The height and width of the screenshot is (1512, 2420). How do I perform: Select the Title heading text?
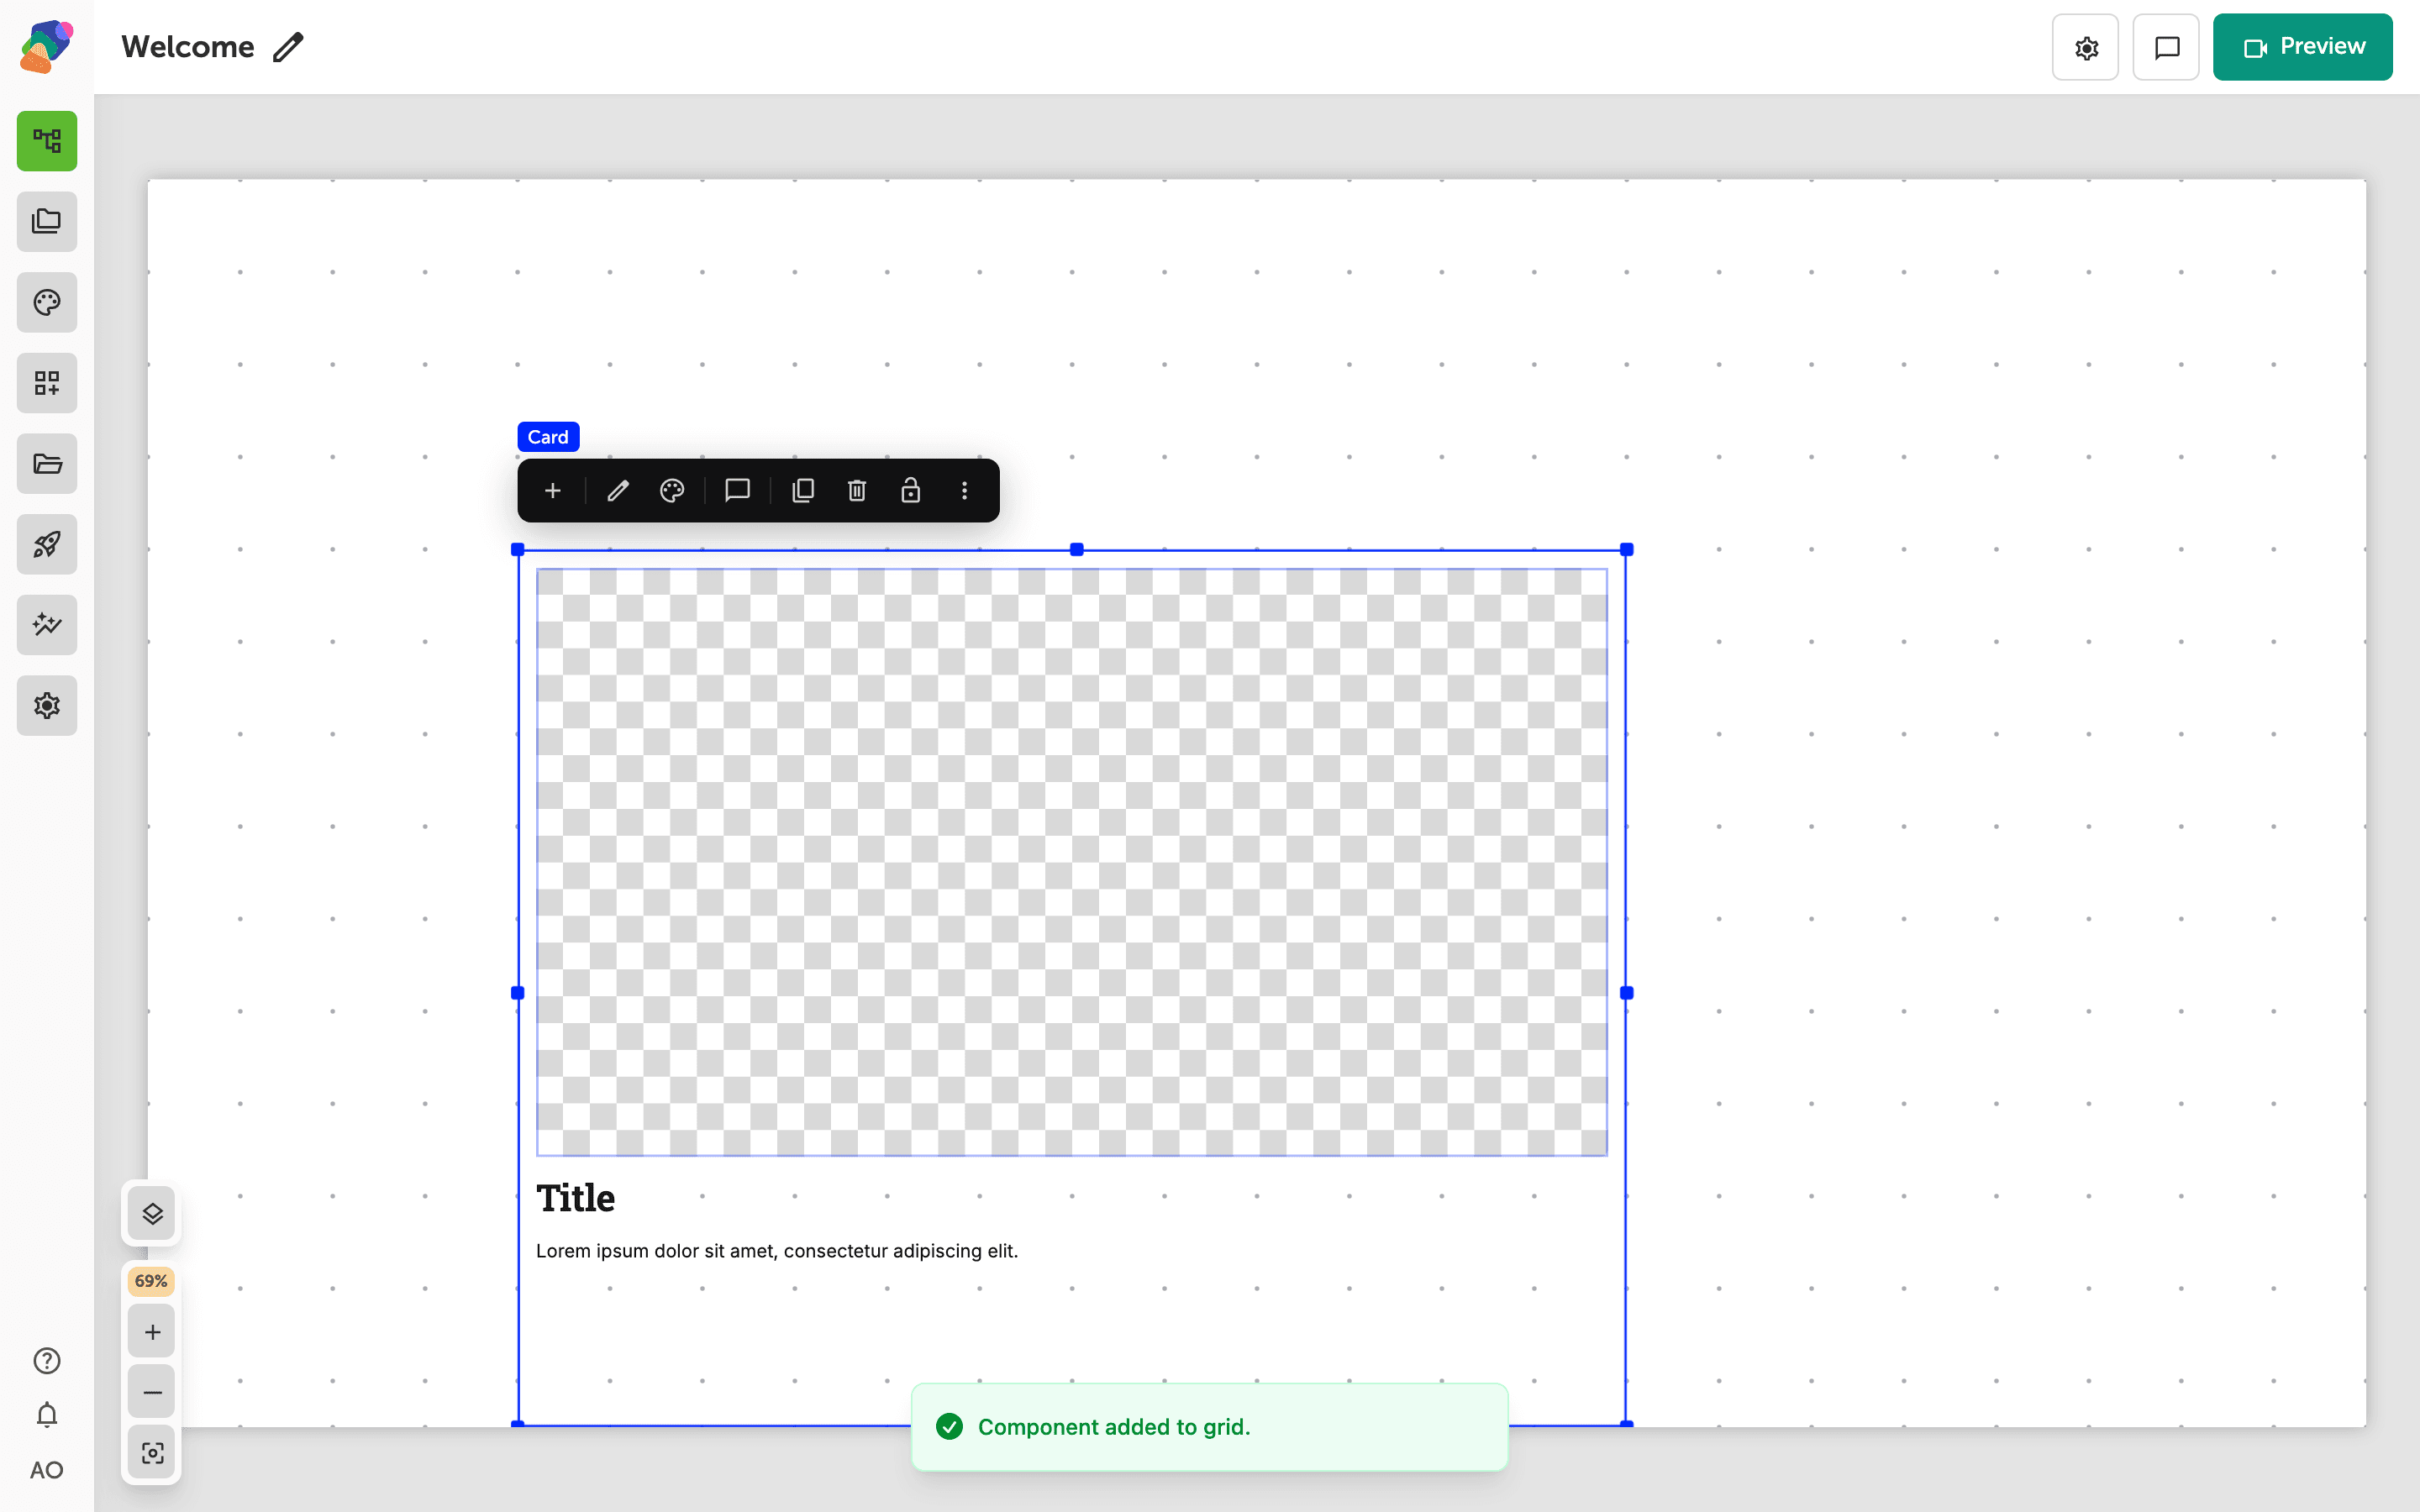coord(576,1198)
